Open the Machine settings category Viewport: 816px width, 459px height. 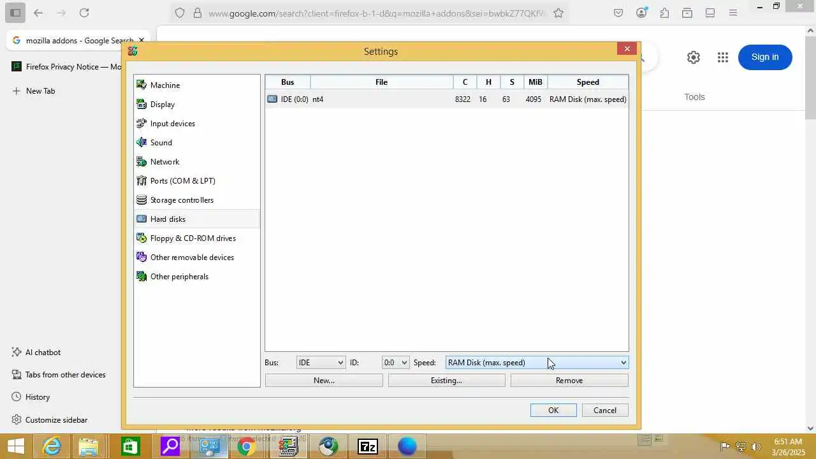165,85
